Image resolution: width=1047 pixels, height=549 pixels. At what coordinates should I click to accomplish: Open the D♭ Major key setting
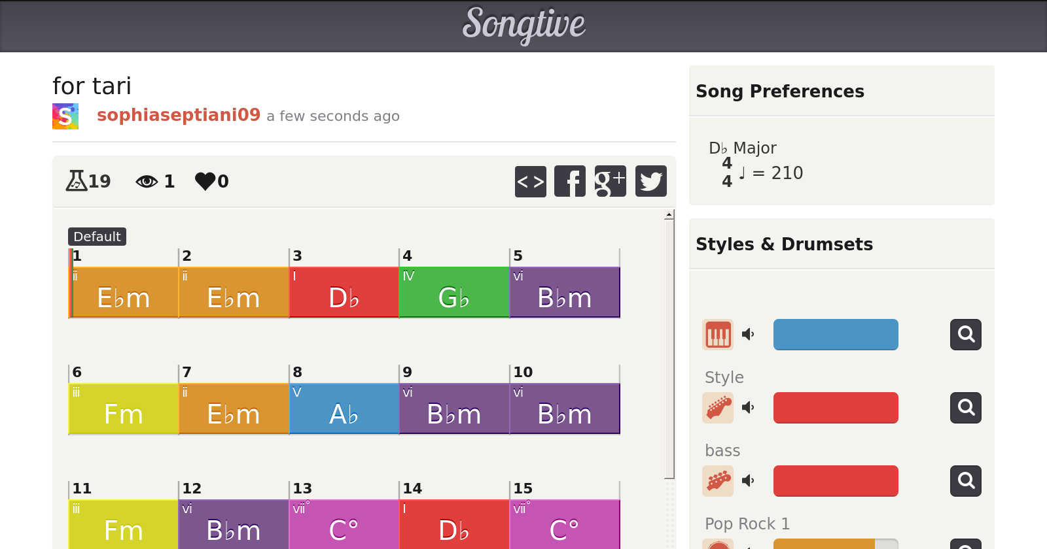pyautogui.click(x=743, y=148)
